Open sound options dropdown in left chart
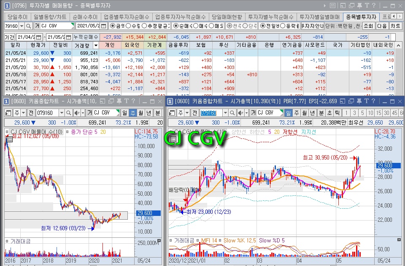The image size is (405, 266). [x=83, y=113]
